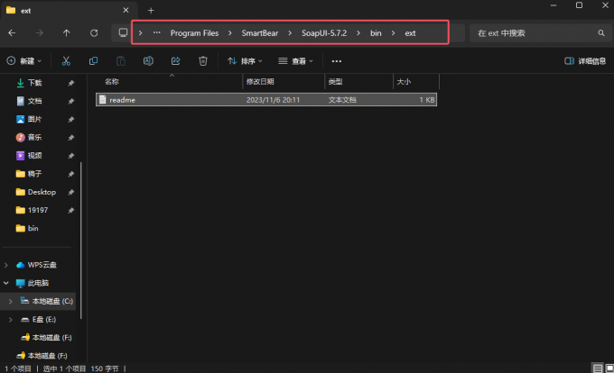Expand WPS云盘 tree node
Image resolution: width=614 pixels, height=373 pixels.
[6, 265]
